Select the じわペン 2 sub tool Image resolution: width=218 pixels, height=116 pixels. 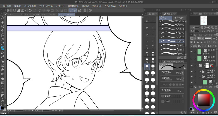click(x=172, y=29)
